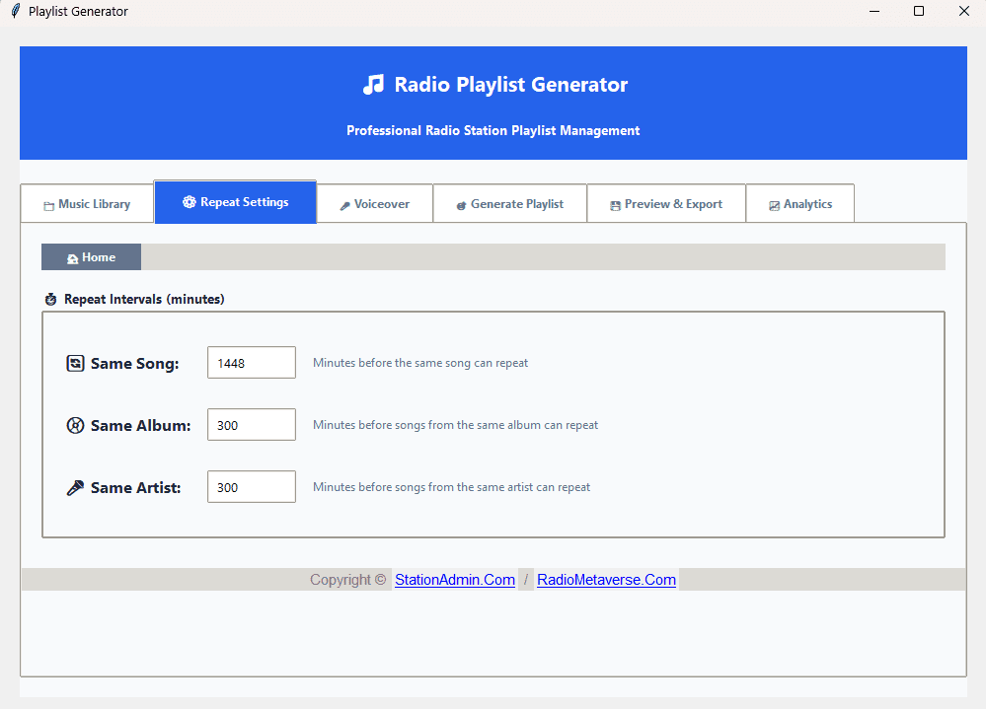Select the Analytics tab
This screenshot has height=709, width=986.
tap(799, 203)
